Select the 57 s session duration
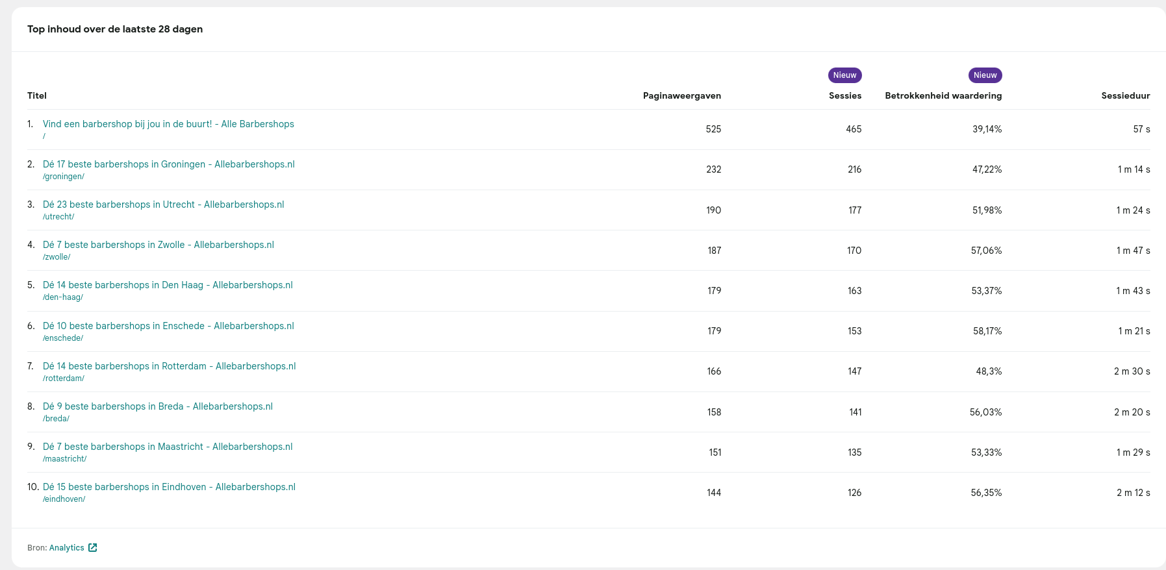1166x570 pixels. (x=1141, y=129)
